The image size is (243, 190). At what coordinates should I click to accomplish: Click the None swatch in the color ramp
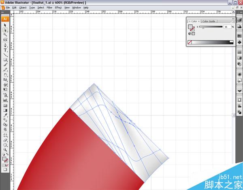pyautogui.click(x=190, y=42)
